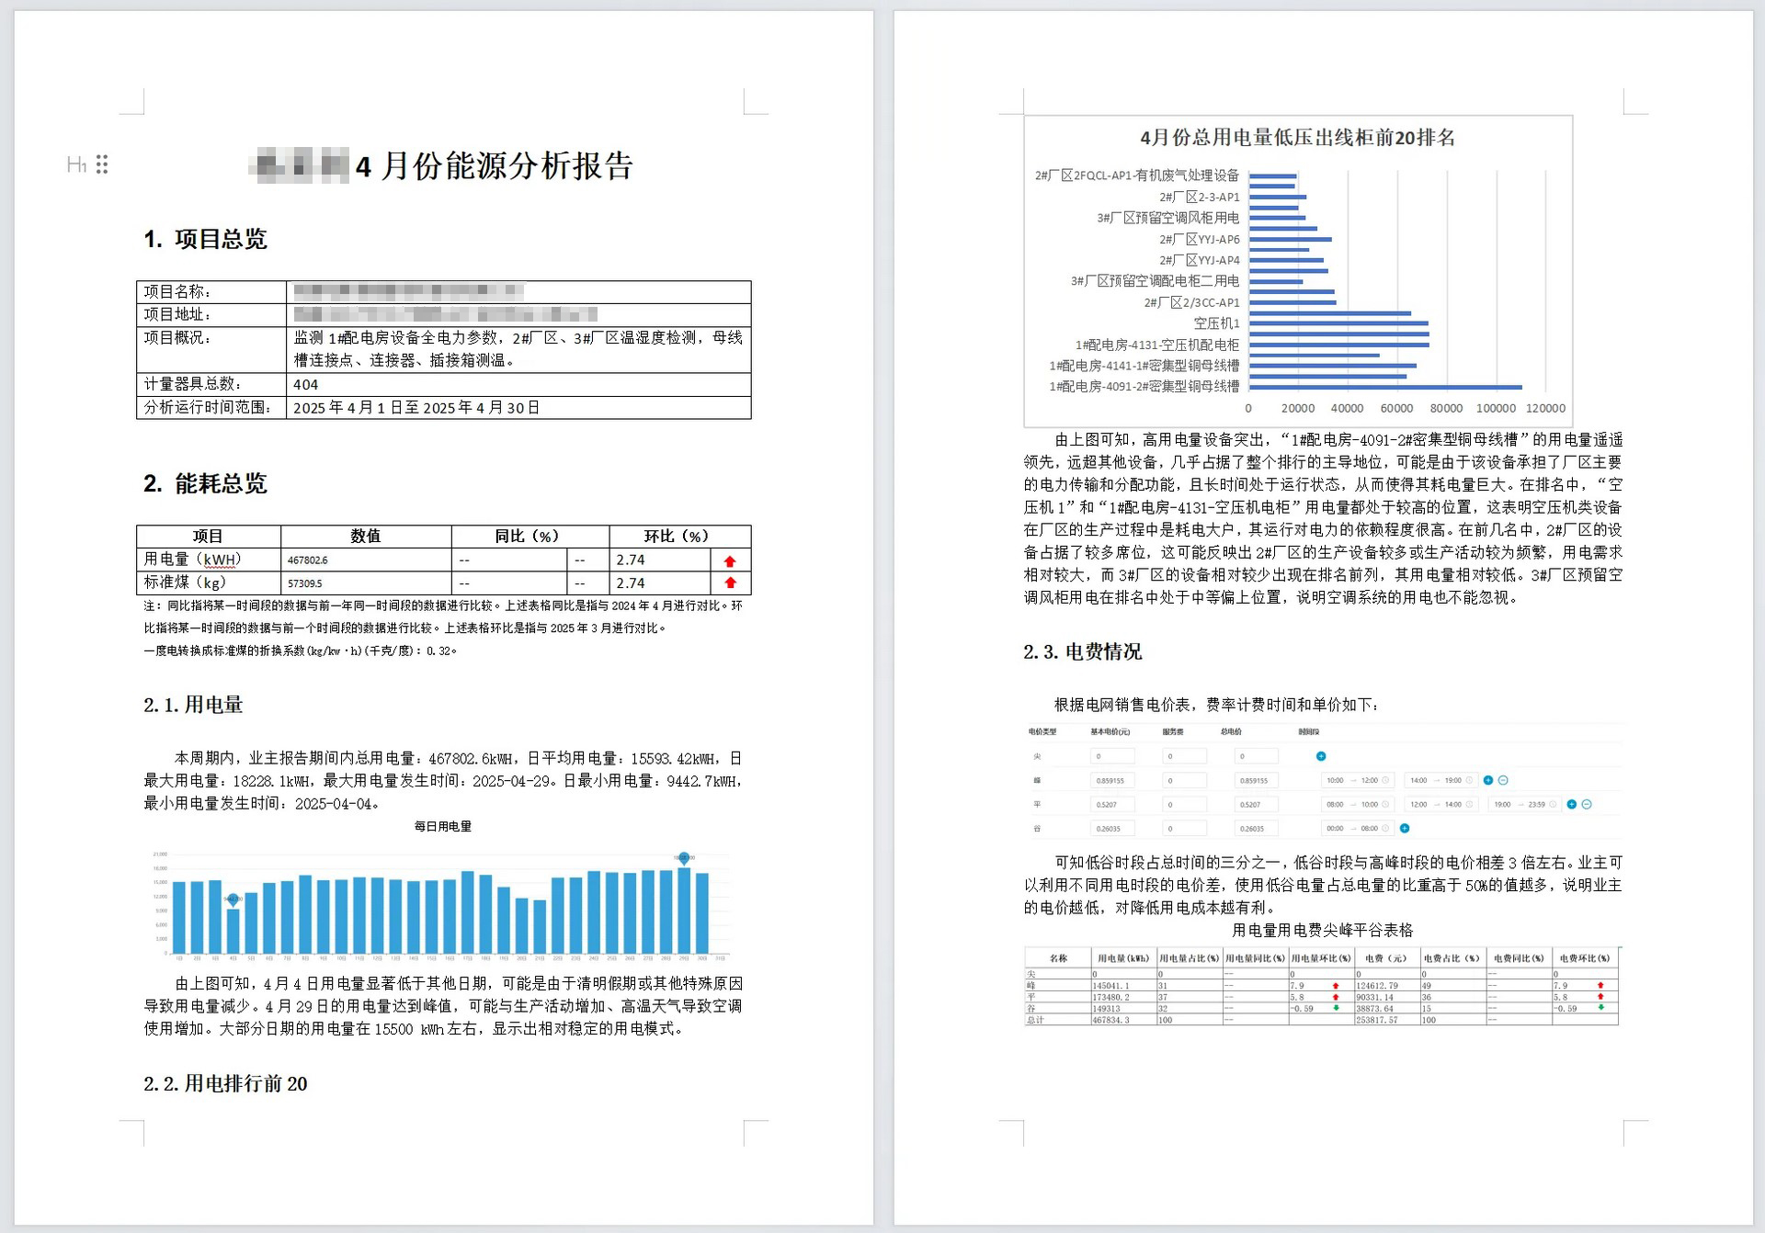Click the chart label 空压机1
Screen dimensions: 1765x1233
pos(1216,323)
